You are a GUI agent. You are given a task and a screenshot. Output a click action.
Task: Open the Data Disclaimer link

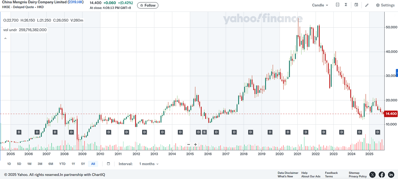[x=288, y=173]
